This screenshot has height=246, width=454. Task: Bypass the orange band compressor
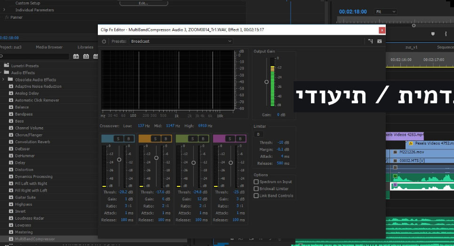pos(166,138)
